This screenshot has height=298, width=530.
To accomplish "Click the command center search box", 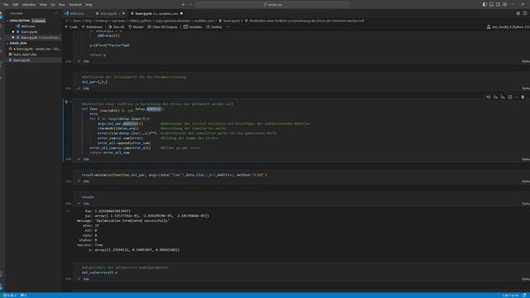I will pos(272,5).
